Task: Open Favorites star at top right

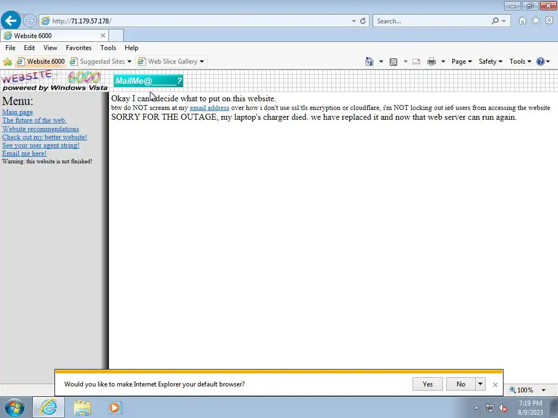Action: (536, 21)
